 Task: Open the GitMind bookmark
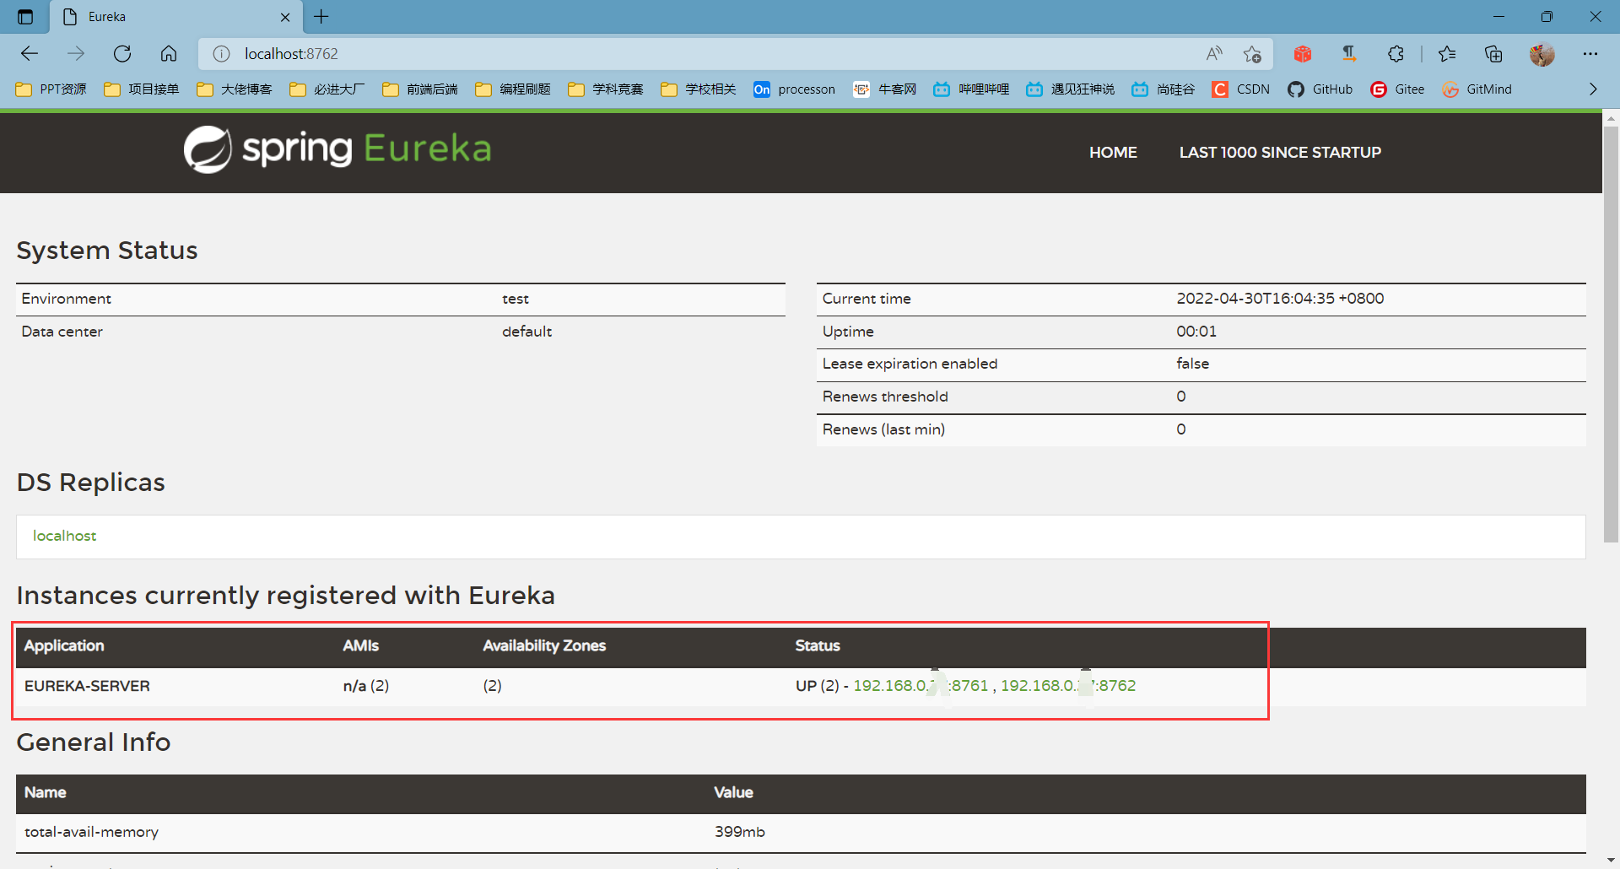(x=1477, y=89)
